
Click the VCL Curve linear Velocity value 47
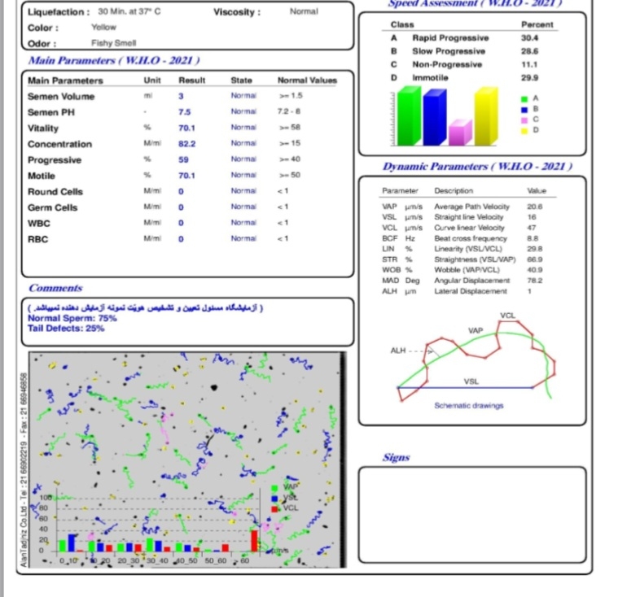coord(532,228)
